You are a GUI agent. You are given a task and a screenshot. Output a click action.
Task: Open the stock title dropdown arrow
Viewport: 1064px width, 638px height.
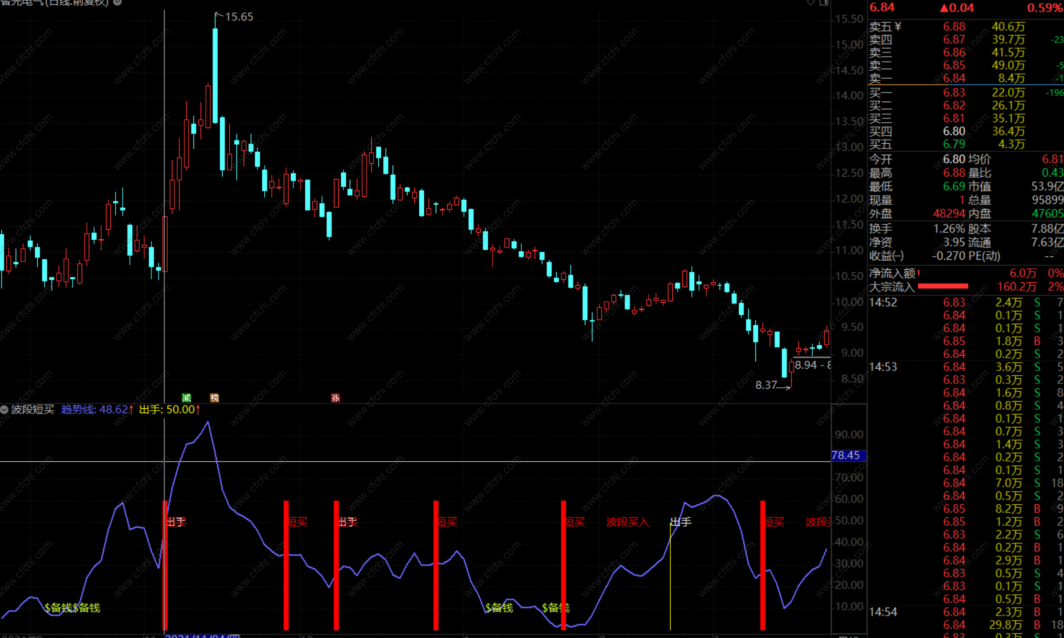[x=118, y=2]
